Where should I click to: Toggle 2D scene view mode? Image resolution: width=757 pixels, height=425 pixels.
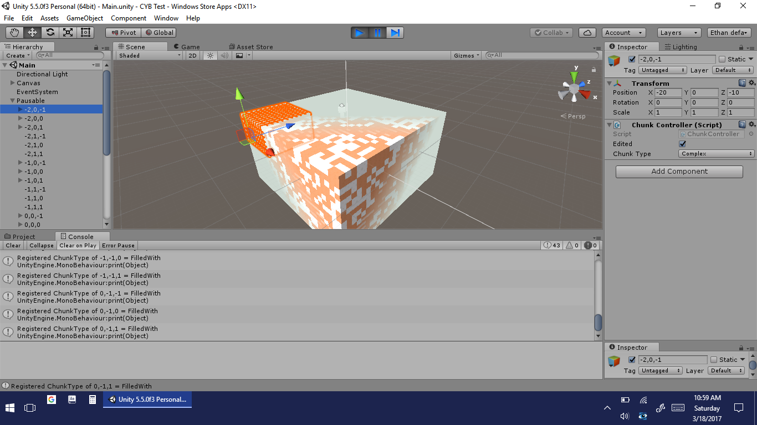coord(192,55)
